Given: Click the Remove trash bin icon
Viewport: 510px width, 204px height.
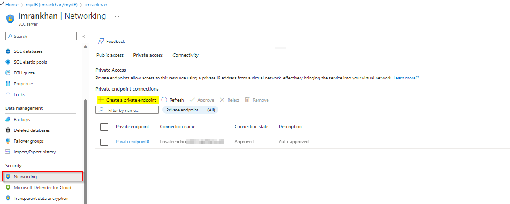Looking at the screenshot, I should (x=247, y=100).
